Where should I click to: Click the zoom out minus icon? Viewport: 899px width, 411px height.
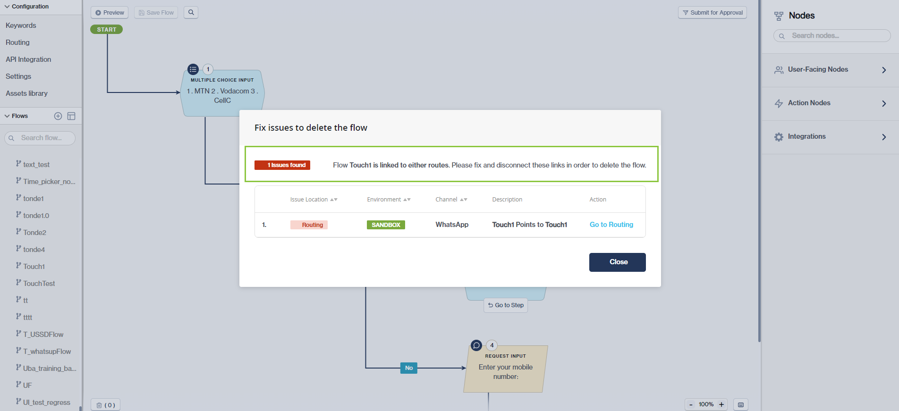(691, 404)
